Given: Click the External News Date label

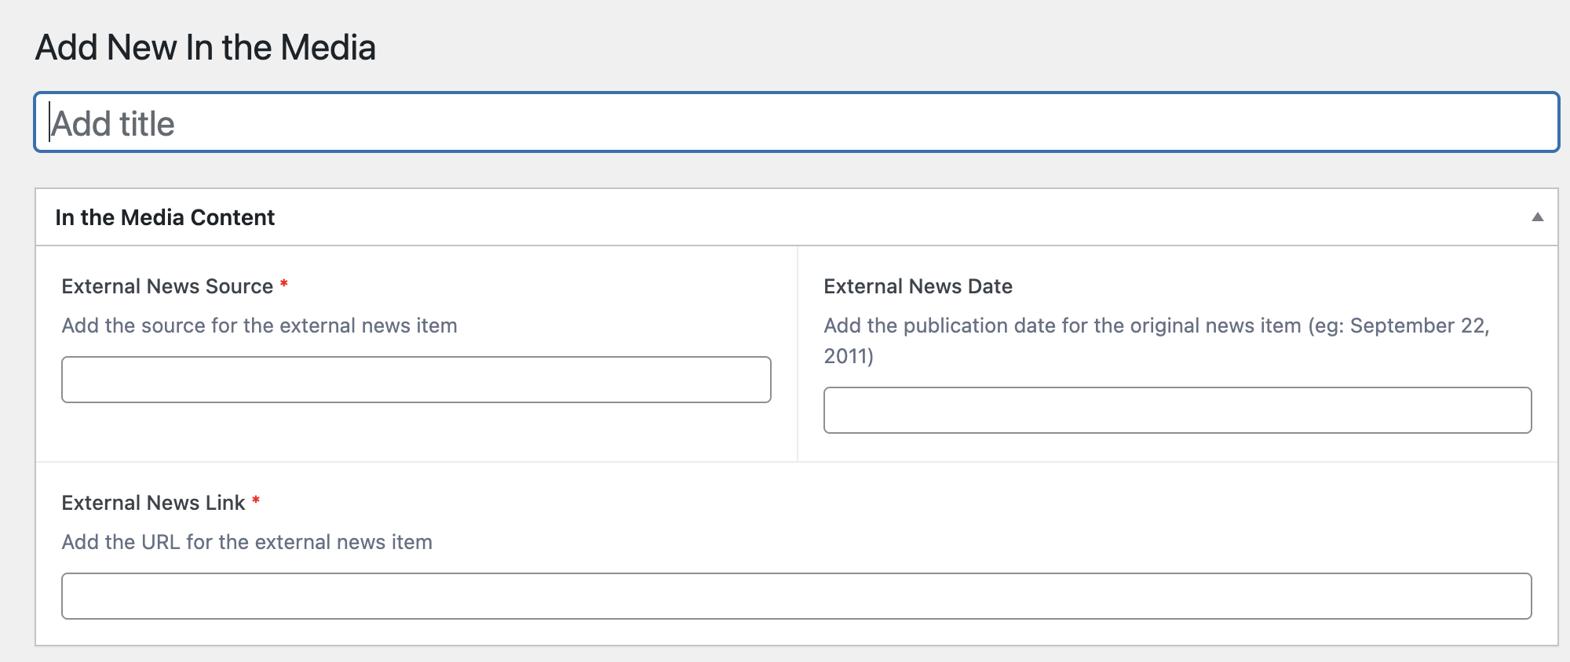Looking at the screenshot, I should pos(918,286).
